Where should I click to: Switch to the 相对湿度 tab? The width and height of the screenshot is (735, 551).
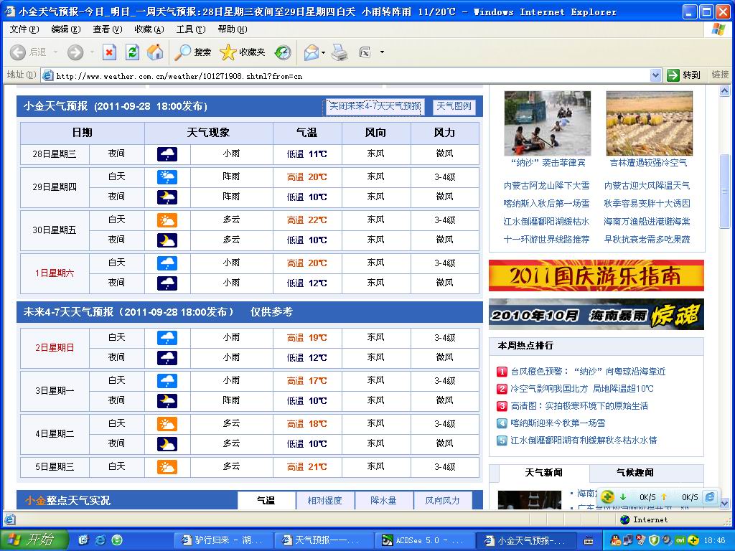click(325, 500)
